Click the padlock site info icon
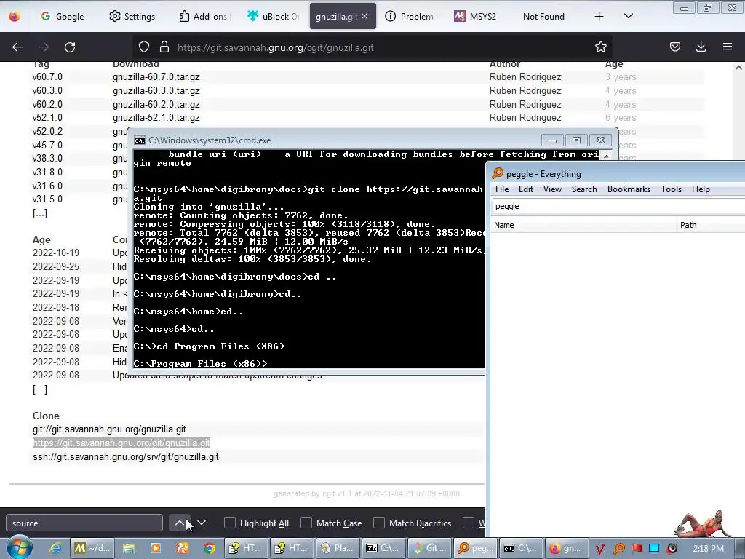Screen dimensions: 745x559 pyautogui.click(x=164, y=47)
